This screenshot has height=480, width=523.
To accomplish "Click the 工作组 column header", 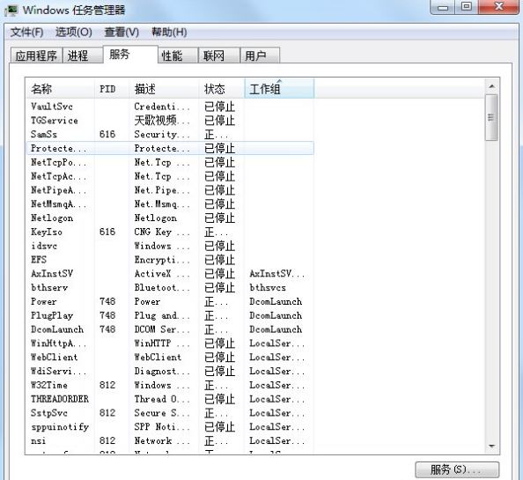I will 279,89.
